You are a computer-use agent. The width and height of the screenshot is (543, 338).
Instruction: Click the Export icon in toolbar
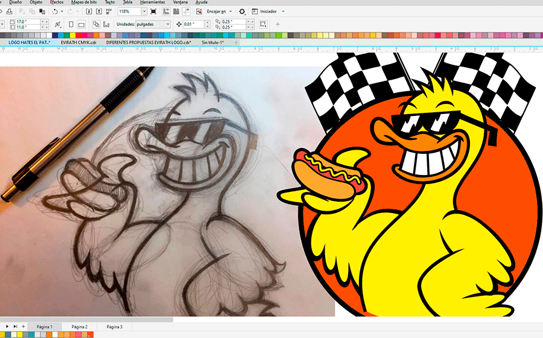99,11
